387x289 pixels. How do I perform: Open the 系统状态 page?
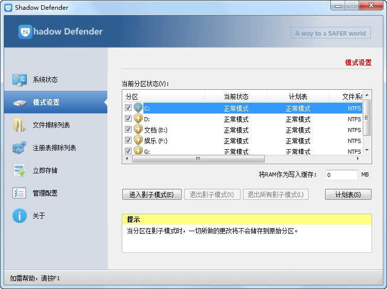tap(56, 79)
